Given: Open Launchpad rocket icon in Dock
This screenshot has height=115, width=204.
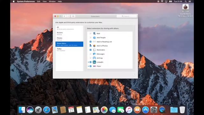Looking at the screenshot, I should [38, 110].
